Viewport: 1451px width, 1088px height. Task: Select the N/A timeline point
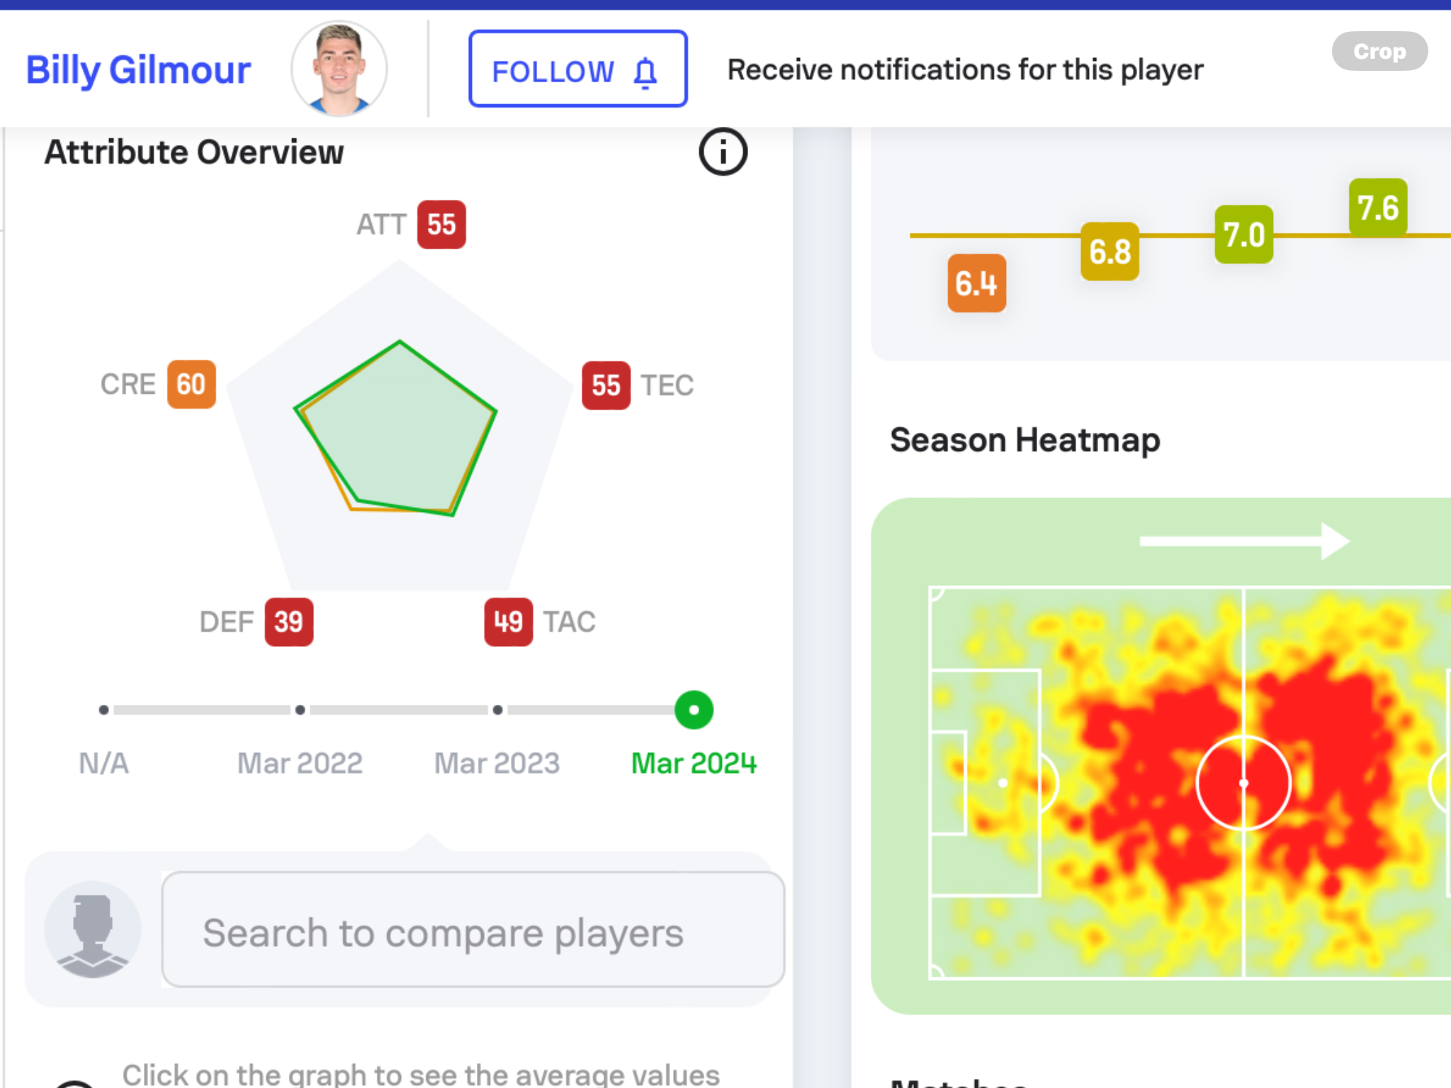[104, 710]
